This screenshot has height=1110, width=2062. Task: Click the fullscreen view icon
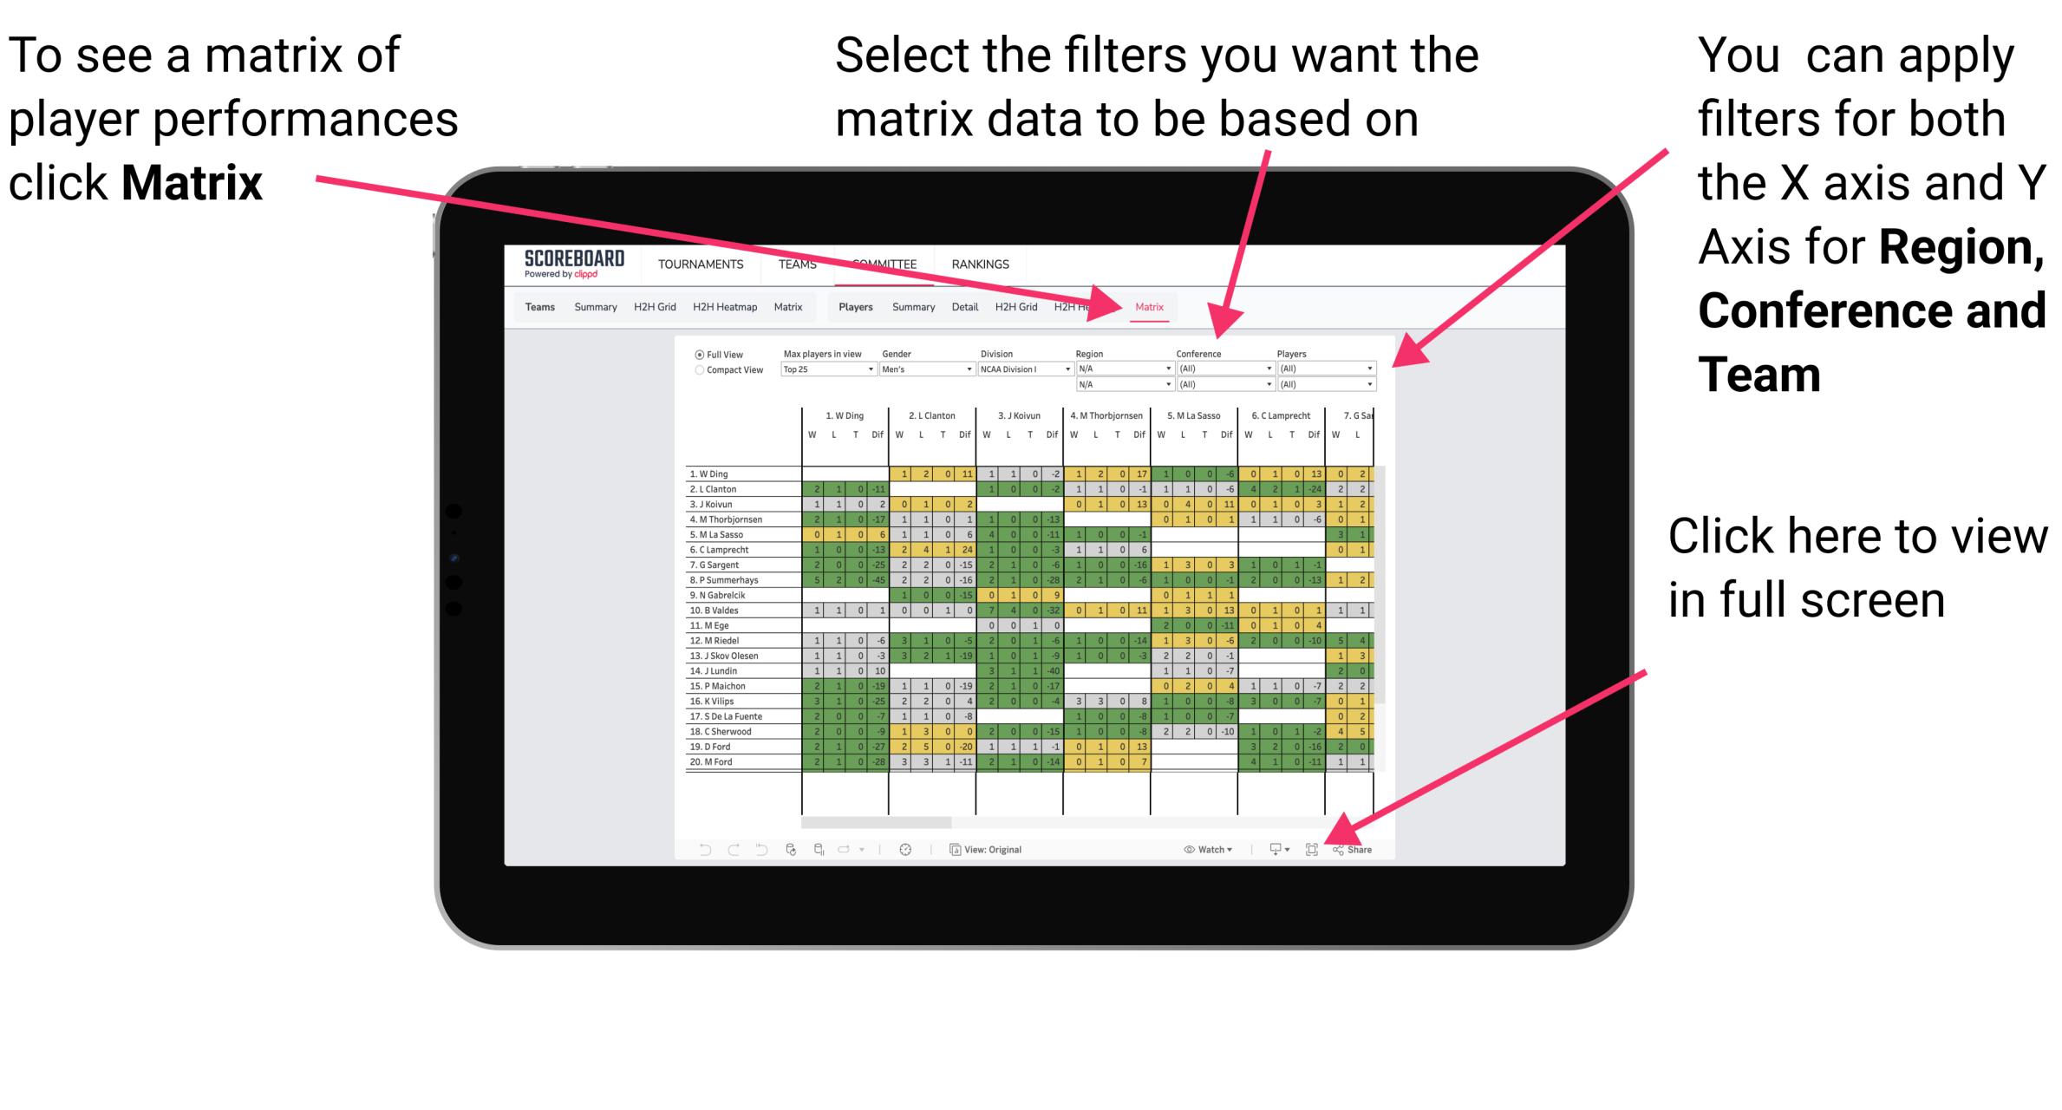[x=1312, y=849]
